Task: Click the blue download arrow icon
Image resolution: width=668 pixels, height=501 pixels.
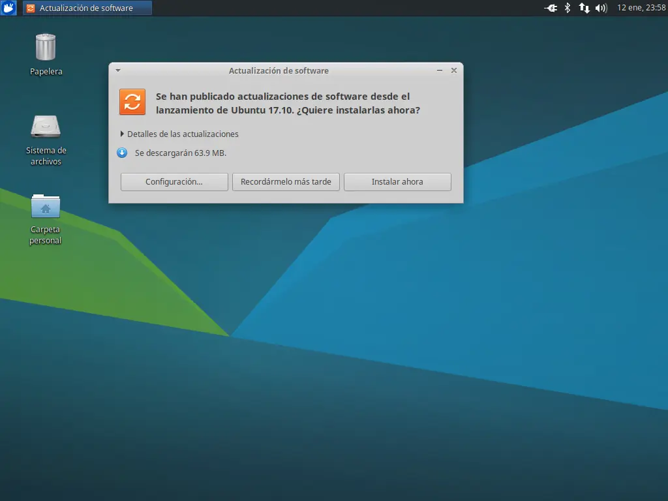Action: pos(122,153)
